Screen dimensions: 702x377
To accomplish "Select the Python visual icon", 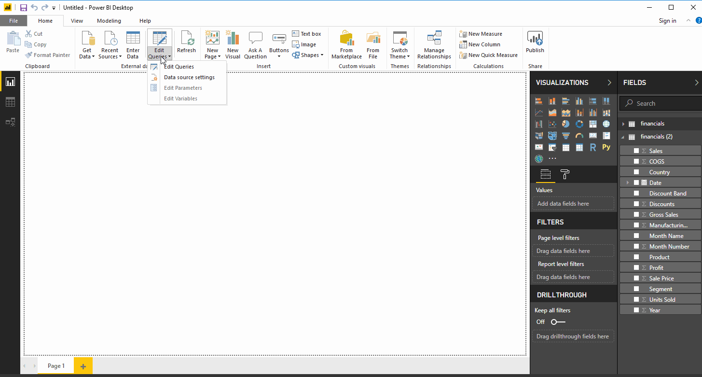I will pyautogui.click(x=606, y=147).
